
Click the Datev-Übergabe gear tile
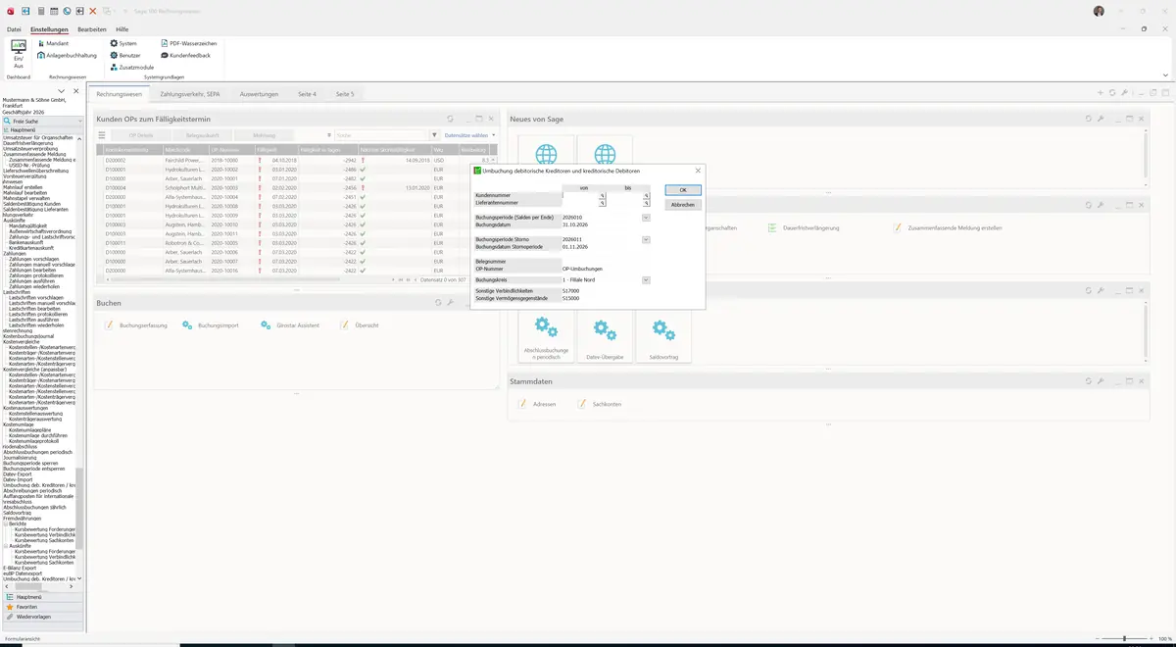click(605, 336)
